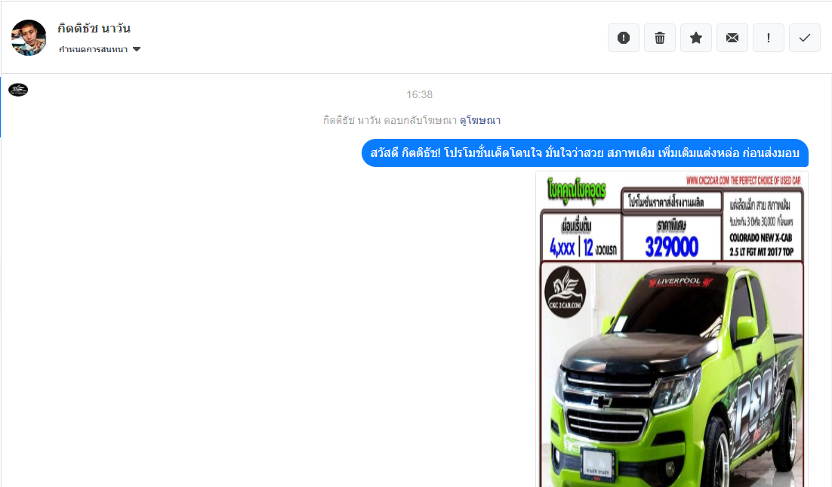Flag conversation for follow-up with exclamation icon
The height and width of the screenshot is (487, 832).
click(769, 38)
